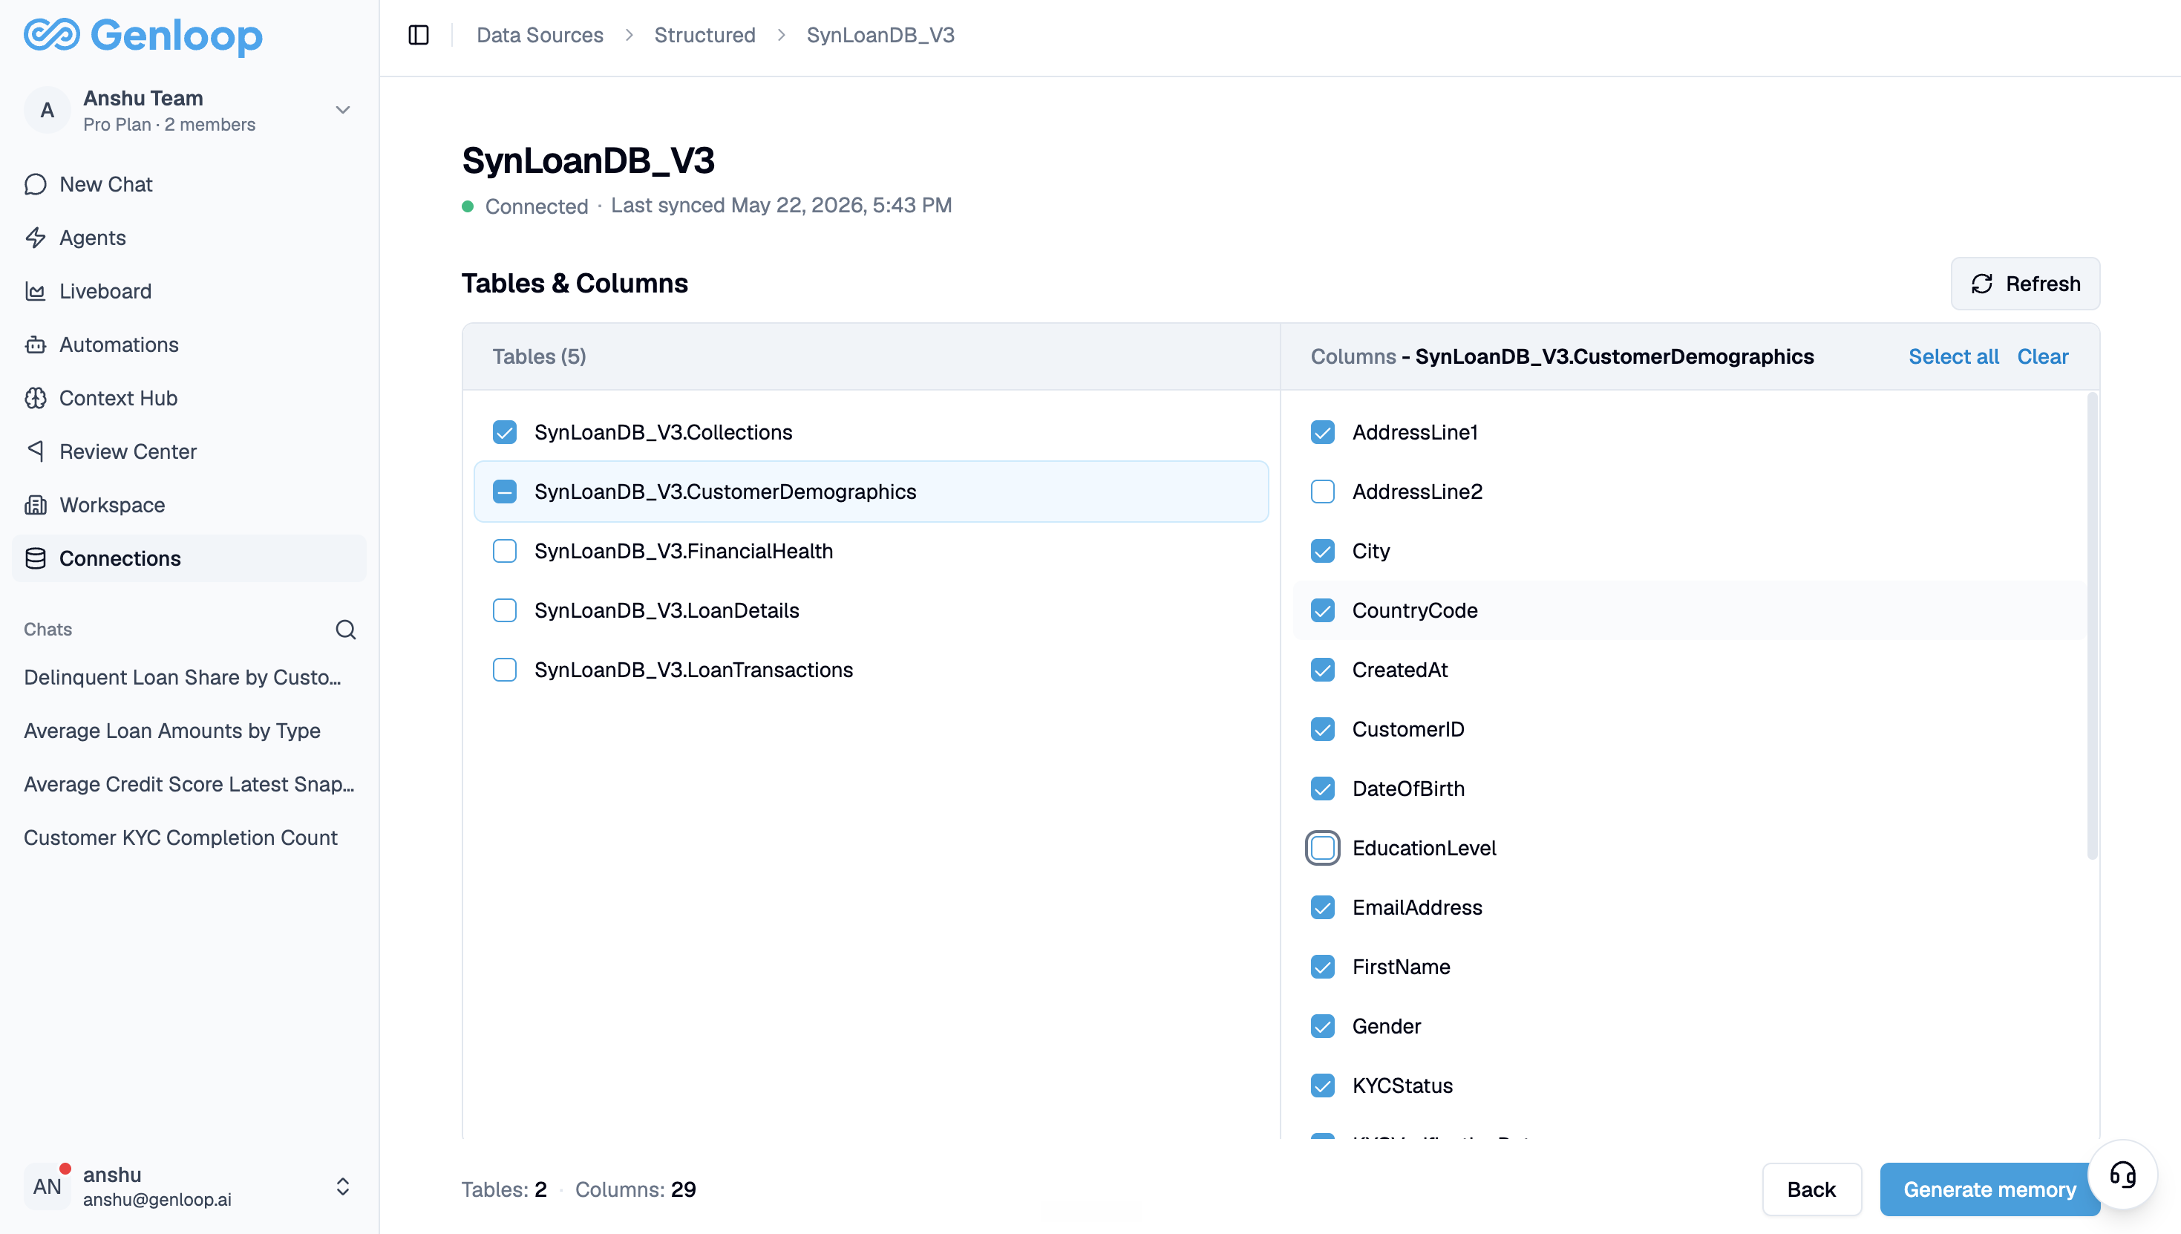Clear all selected columns
The image size is (2181, 1234).
[x=2042, y=356]
